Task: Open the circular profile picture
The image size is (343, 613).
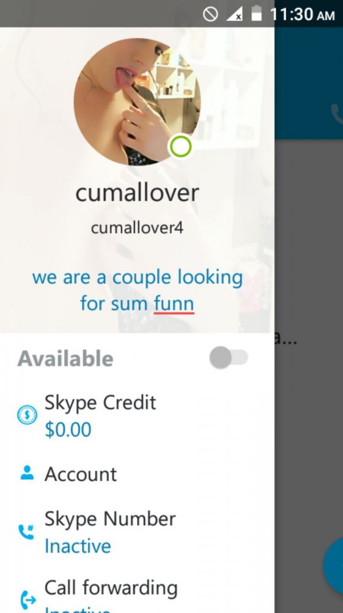Action: [137, 102]
